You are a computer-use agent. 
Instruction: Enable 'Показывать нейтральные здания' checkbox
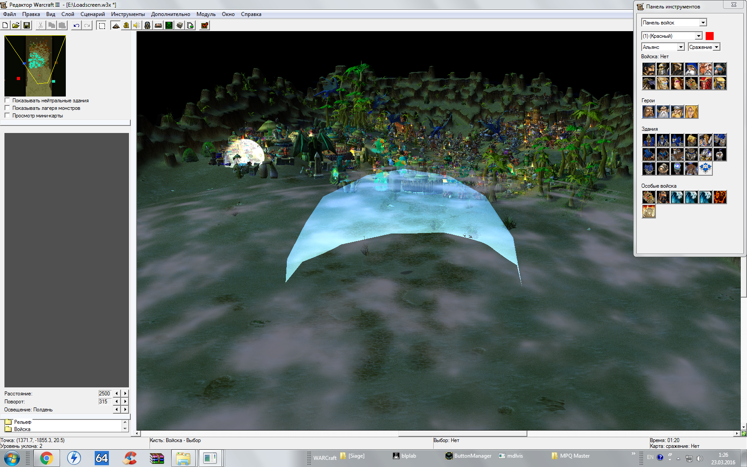[7, 101]
